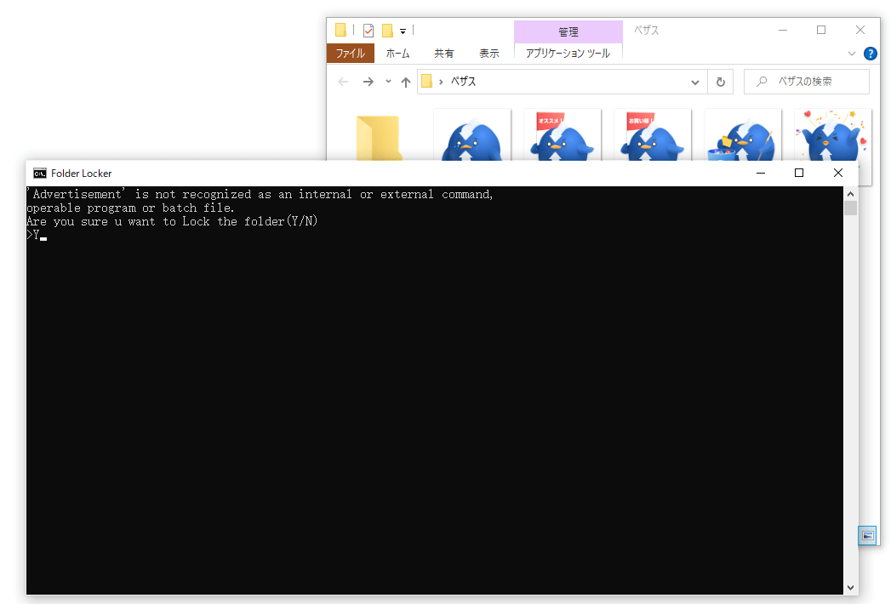Click the Folder Locker console icon
The height and width of the screenshot is (604, 891).
(38, 173)
